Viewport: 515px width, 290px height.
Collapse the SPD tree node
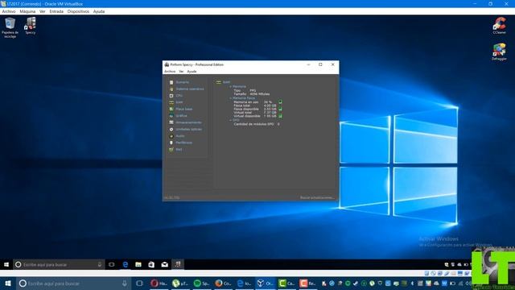[x=231, y=120]
